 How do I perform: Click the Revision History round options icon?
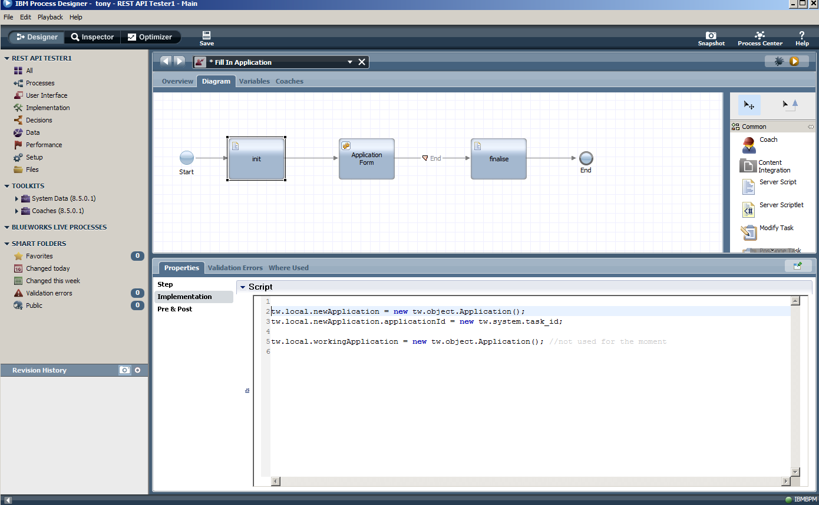[x=138, y=370]
